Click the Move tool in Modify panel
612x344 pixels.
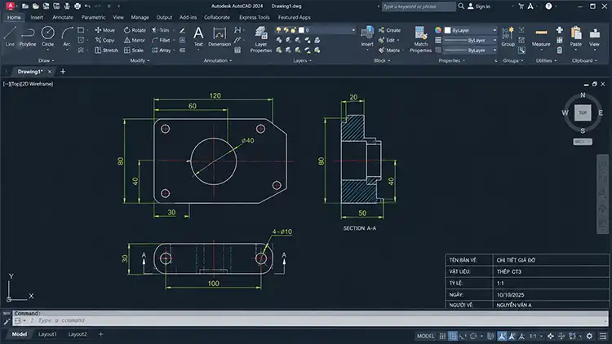(105, 30)
